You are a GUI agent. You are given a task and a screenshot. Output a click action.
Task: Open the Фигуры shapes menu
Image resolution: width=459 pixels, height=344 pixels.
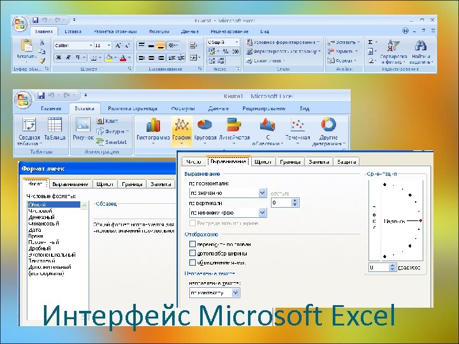click(x=113, y=132)
